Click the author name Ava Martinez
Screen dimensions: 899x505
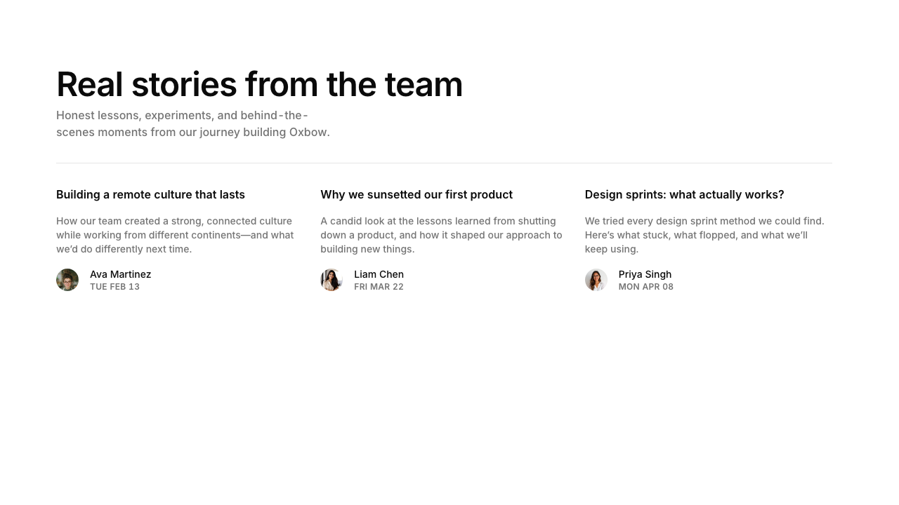coord(120,274)
